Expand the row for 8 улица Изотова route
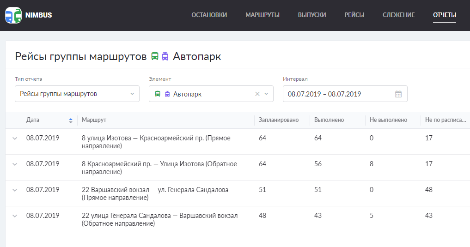Viewport: 470px width, 247px height. (15, 138)
